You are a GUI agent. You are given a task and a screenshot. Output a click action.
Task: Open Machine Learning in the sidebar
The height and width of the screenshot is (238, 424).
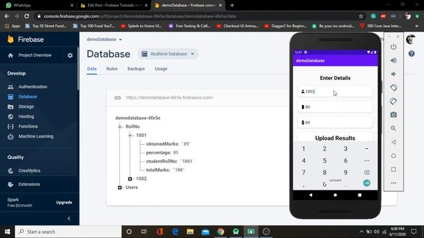[x=36, y=136]
